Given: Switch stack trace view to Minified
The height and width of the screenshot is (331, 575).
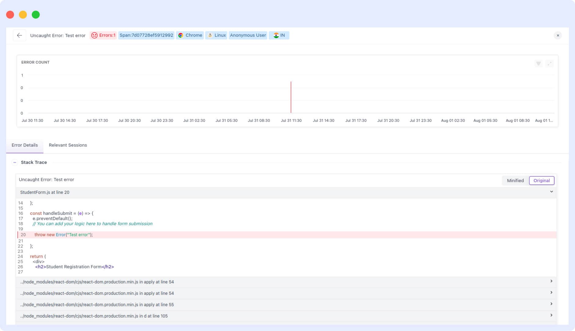Looking at the screenshot, I should coord(515,180).
